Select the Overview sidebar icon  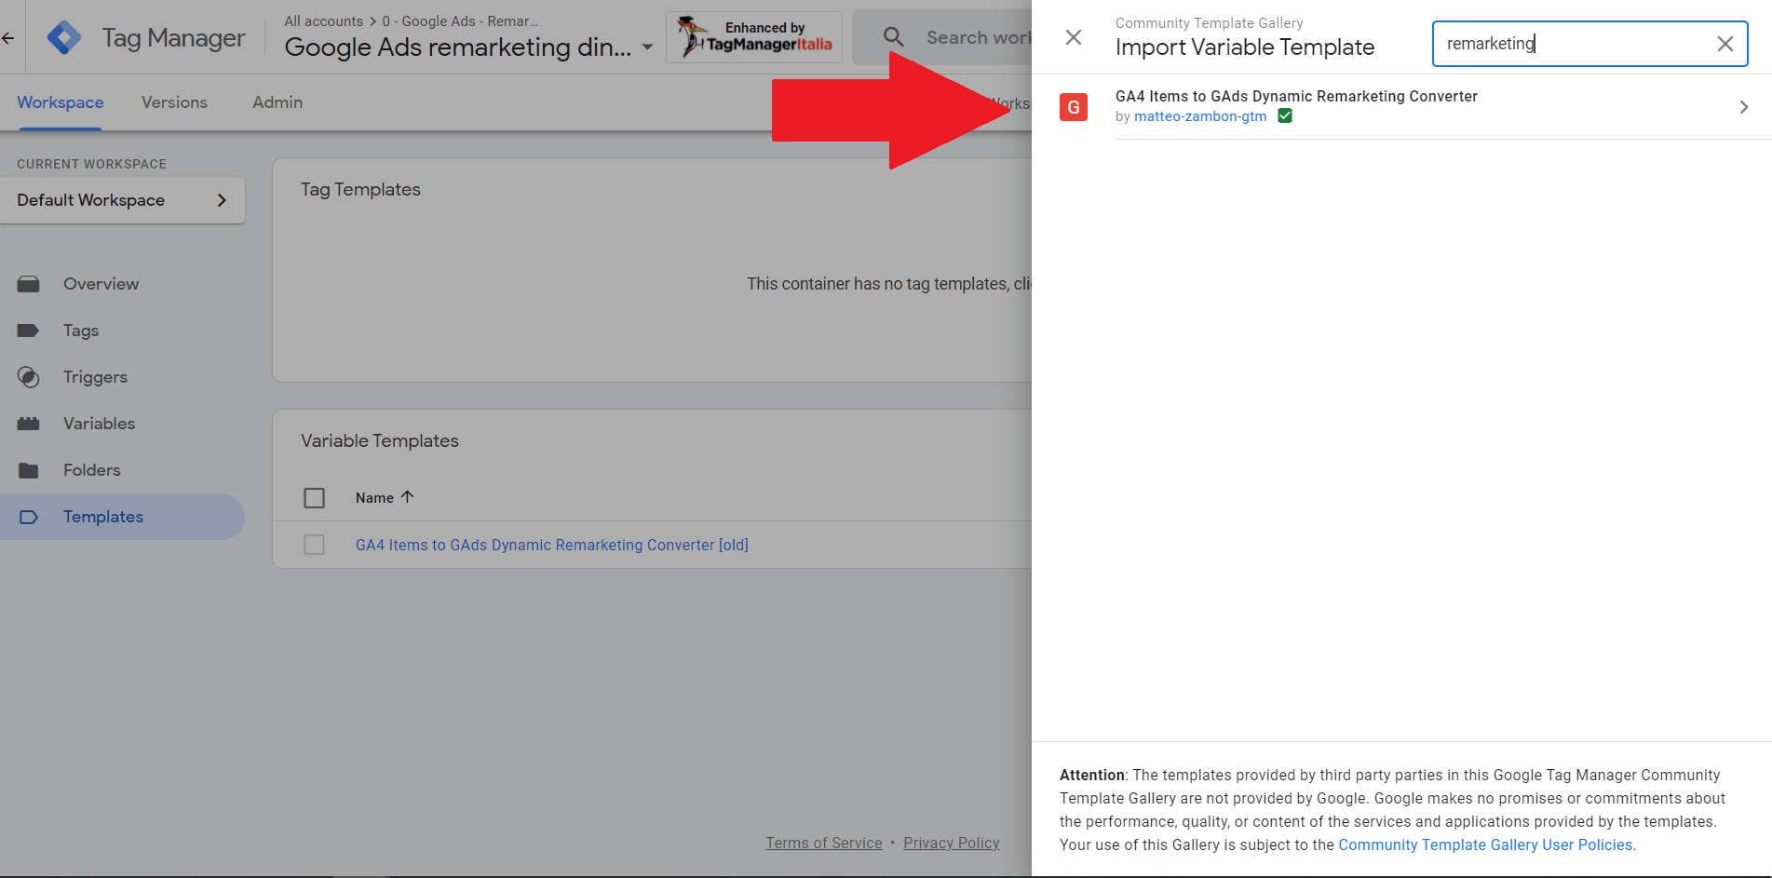coord(29,284)
